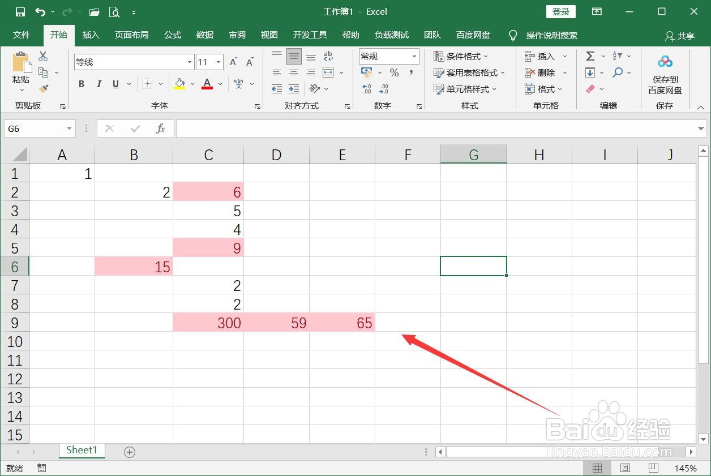Apply the red font color
This screenshot has width=711, height=476.
[207, 84]
